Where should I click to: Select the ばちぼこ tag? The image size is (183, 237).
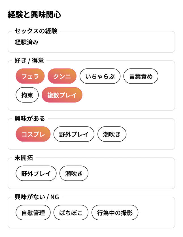tap(71, 213)
